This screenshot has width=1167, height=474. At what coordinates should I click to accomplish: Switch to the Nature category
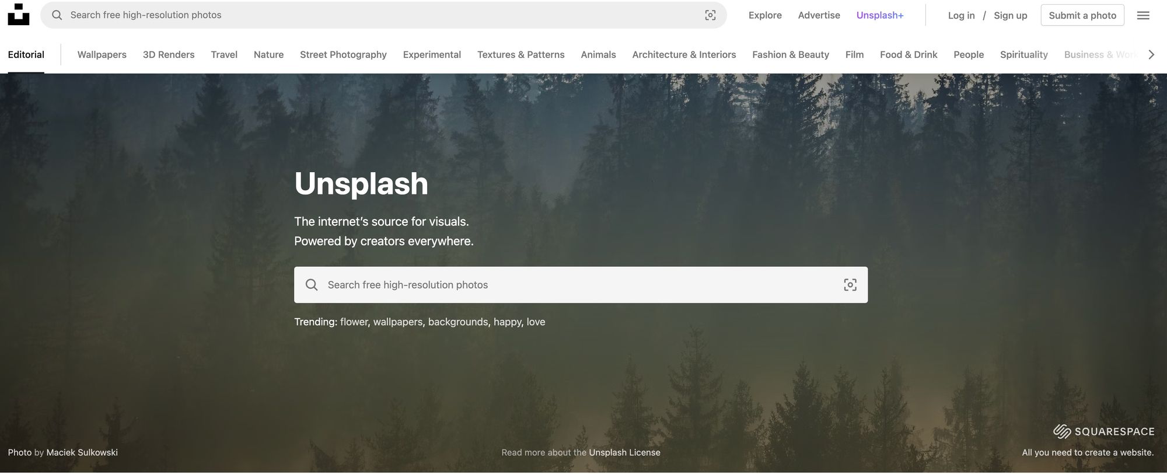click(268, 54)
